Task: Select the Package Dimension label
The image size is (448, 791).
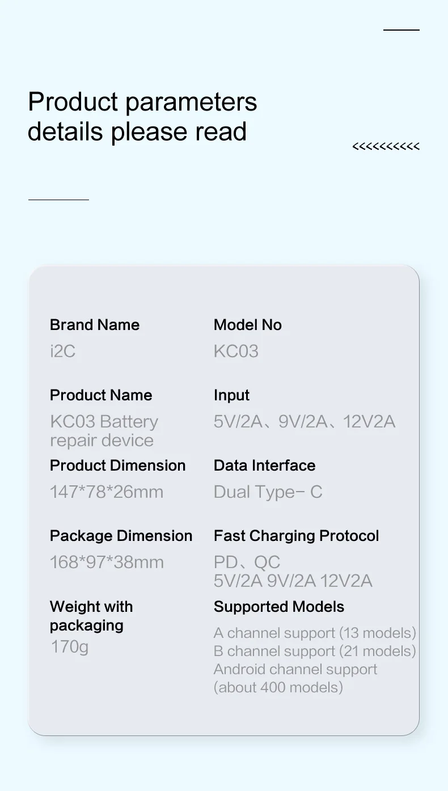Action: pos(121,536)
